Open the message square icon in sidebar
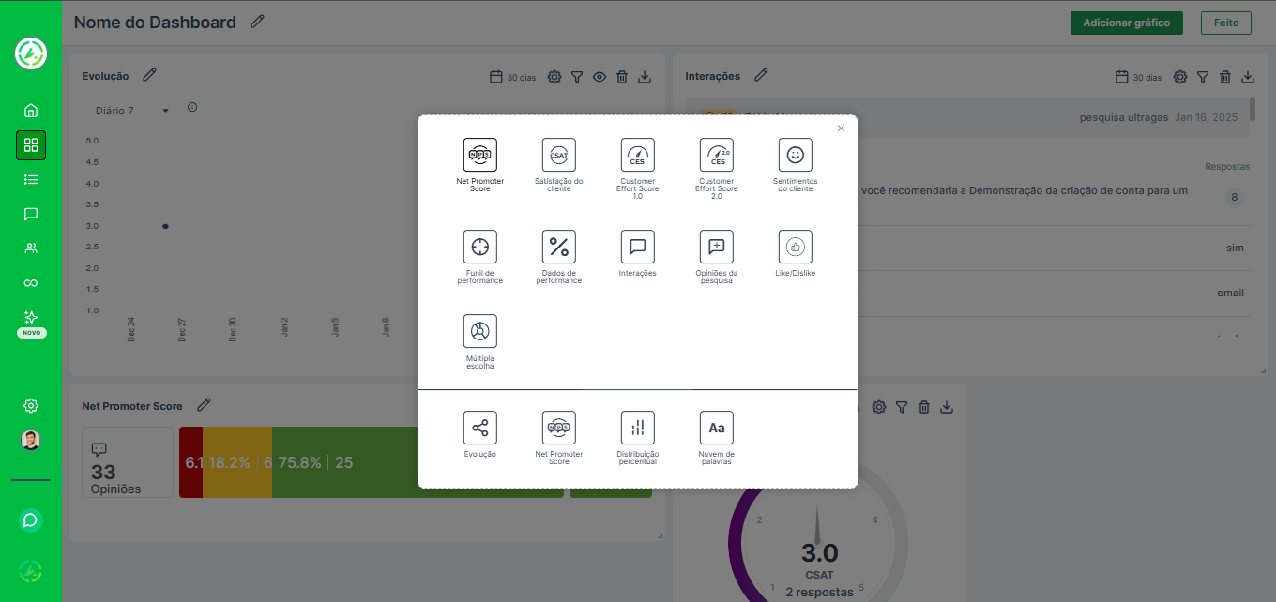The width and height of the screenshot is (1276, 602). click(x=31, y=214)
